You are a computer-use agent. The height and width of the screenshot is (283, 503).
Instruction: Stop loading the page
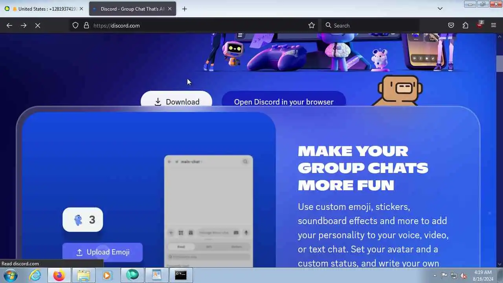pos(38,26)
